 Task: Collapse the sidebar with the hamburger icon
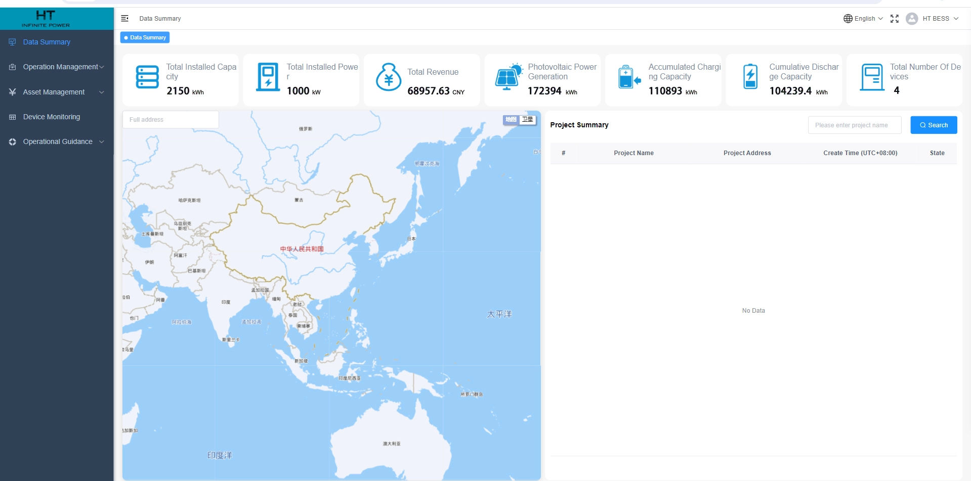pyautogui.click(x=124, y=19)
